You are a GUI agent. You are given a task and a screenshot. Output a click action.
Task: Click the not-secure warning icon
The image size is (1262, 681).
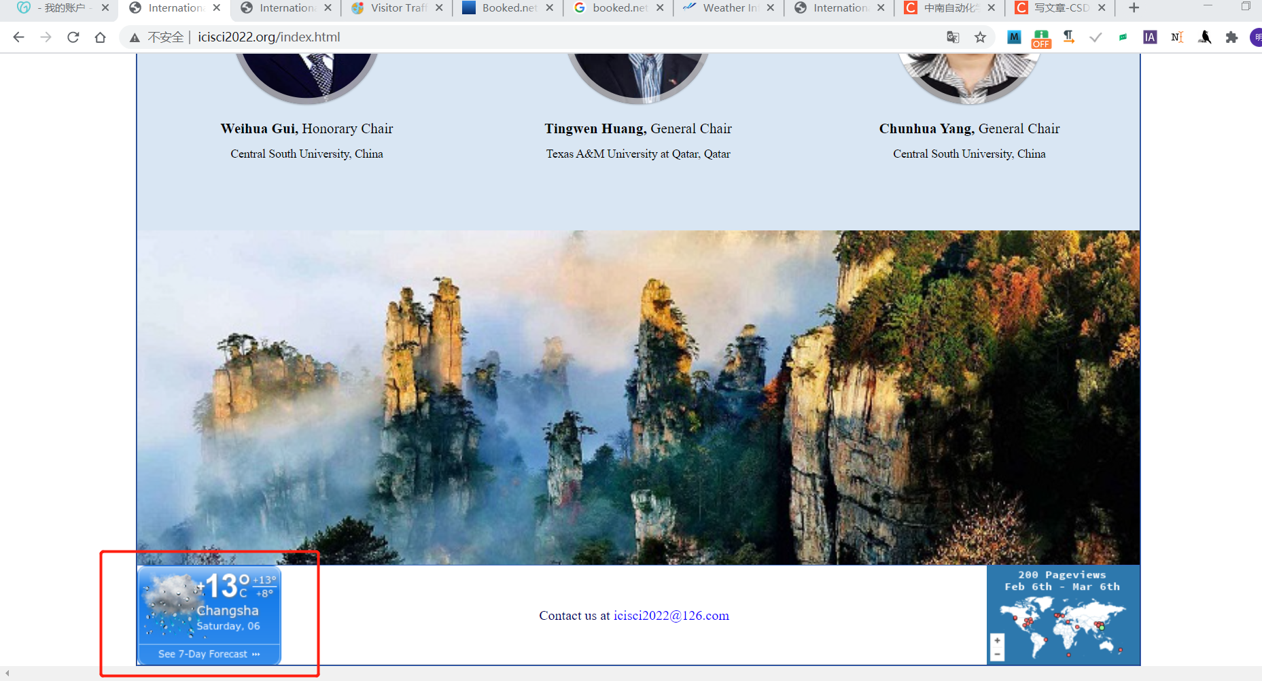[135, 37]
